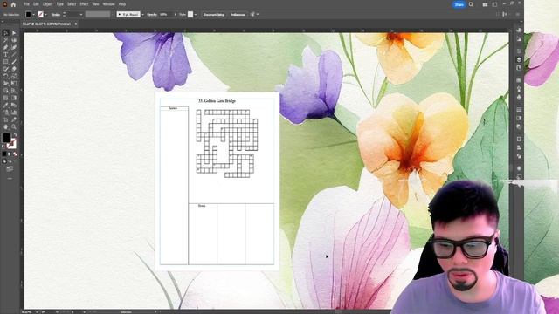
Task: Open the control bar fill color dropdown
Action: (x=33, y=15)
